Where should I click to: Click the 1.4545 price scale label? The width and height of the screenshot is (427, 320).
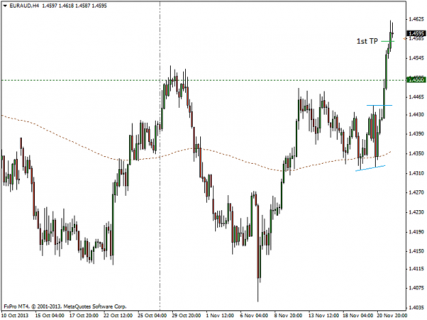pyautogui.click(x=416, y=58)
